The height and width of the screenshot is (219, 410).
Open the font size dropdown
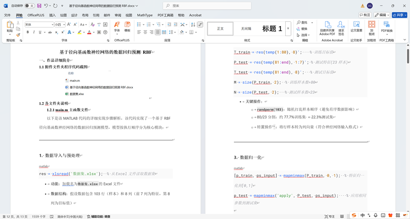click(64, 25)
